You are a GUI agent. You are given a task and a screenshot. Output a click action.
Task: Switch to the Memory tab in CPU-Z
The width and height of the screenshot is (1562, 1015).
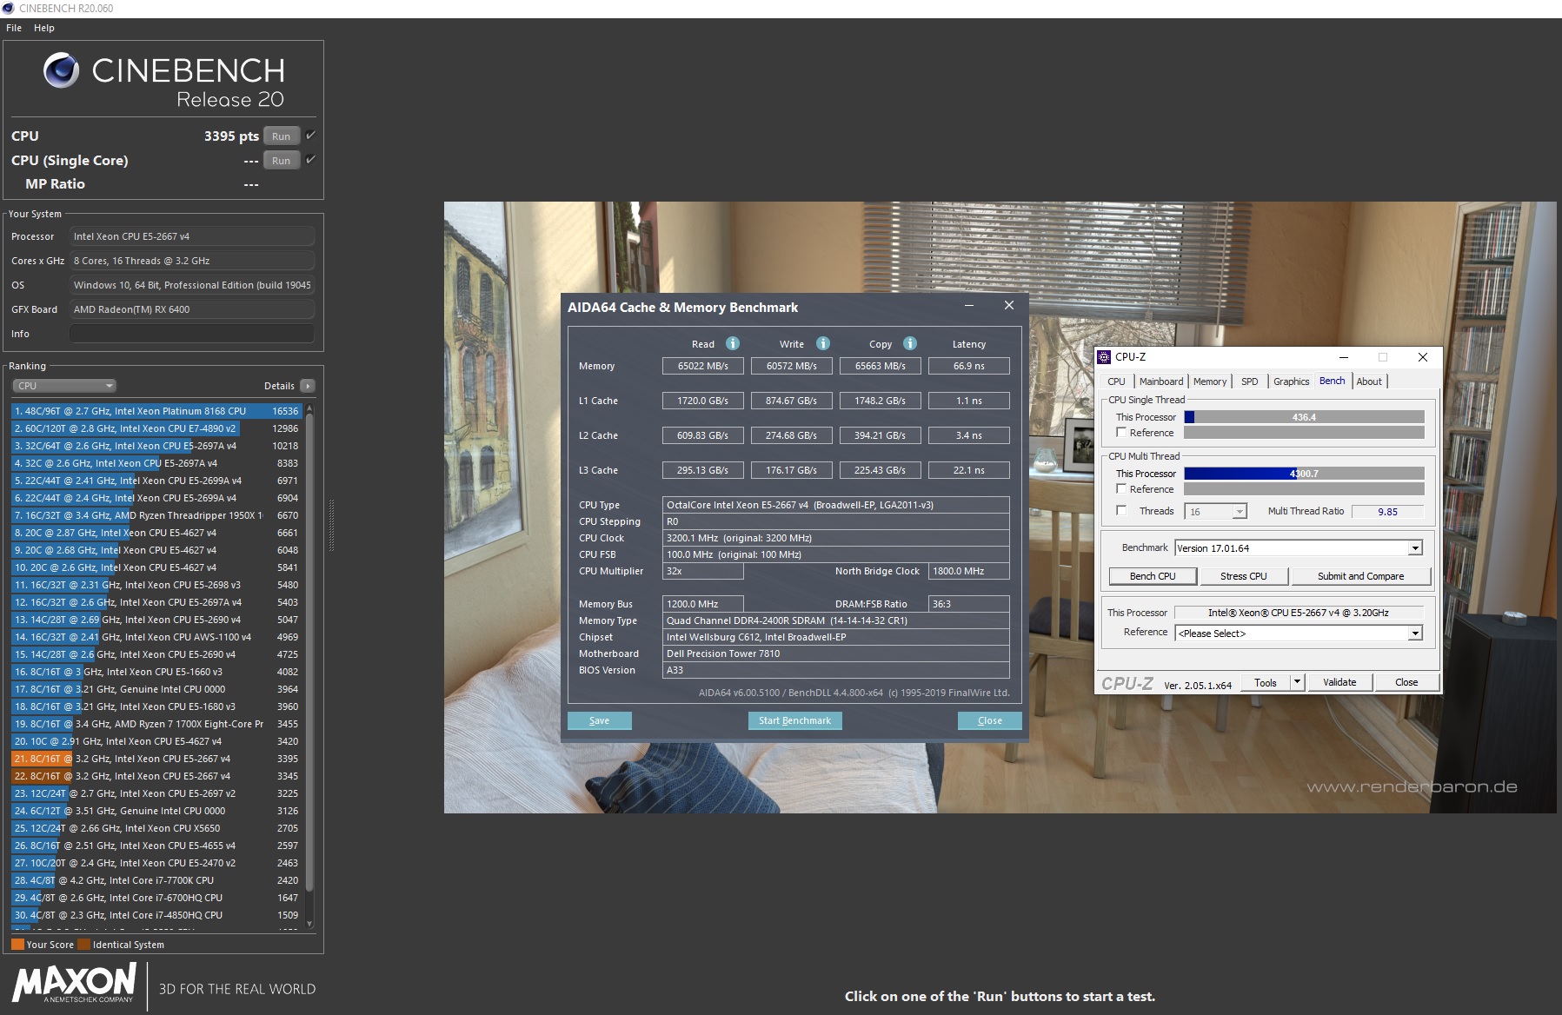tap(1210, 381)
